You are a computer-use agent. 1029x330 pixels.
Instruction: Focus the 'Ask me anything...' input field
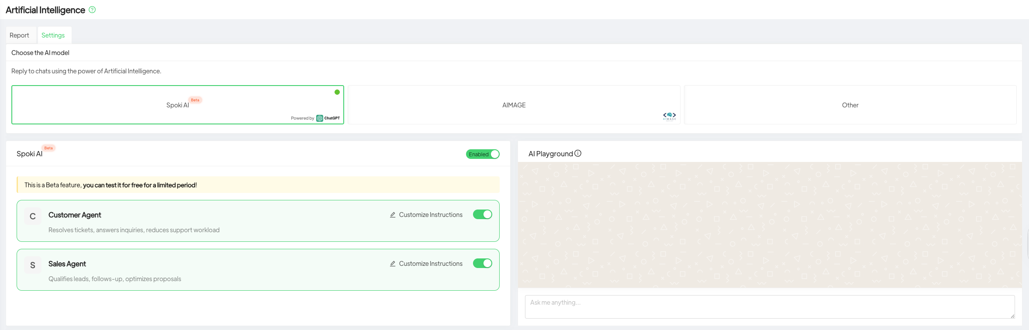pos(770,307)
